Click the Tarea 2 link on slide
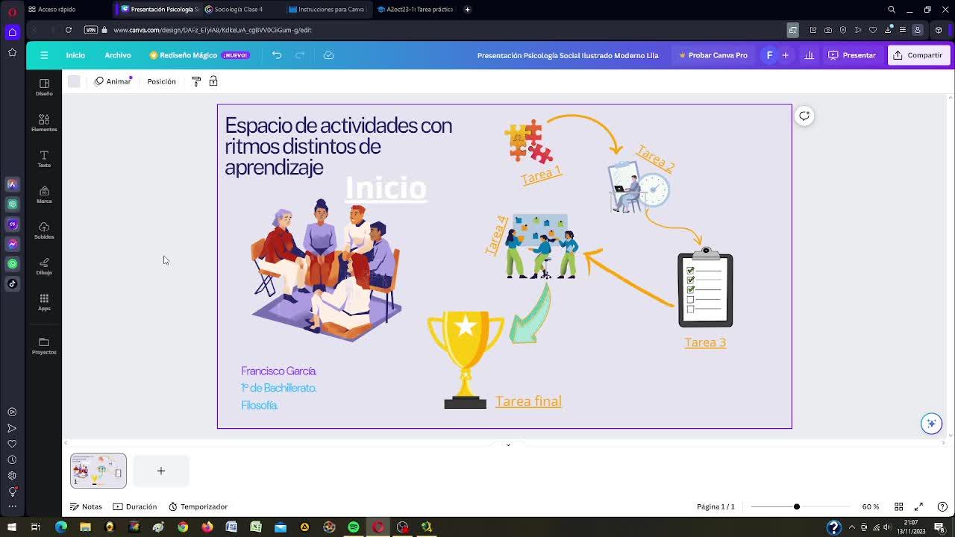Screen dimensions: 955x537 [655, 159]
